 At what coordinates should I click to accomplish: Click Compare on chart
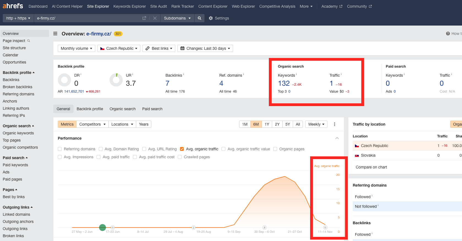371,167
